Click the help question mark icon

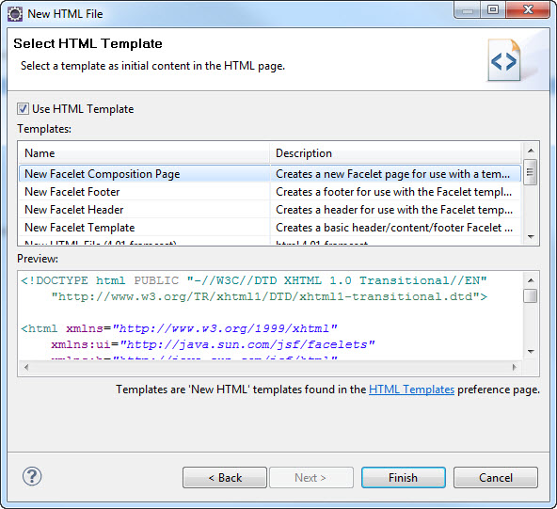32,477
